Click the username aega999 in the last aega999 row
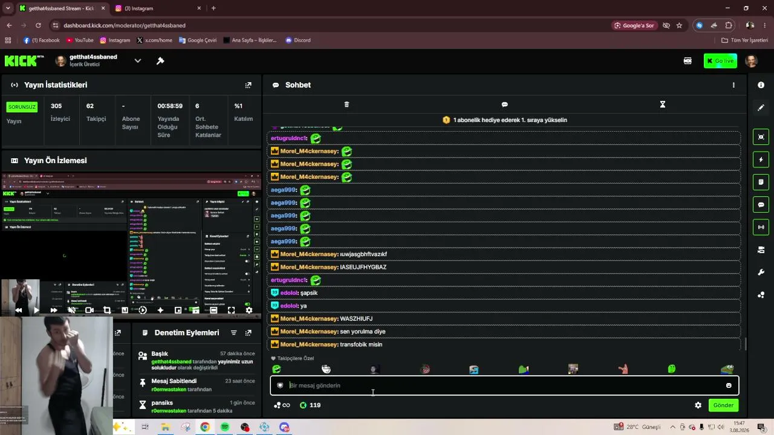Screen dimensions: 774x435 pos(282,242)
